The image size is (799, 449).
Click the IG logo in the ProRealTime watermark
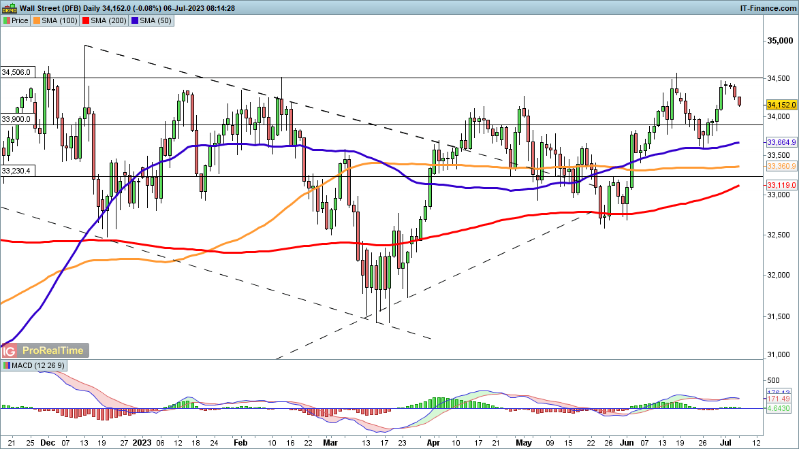click(9, 351)
